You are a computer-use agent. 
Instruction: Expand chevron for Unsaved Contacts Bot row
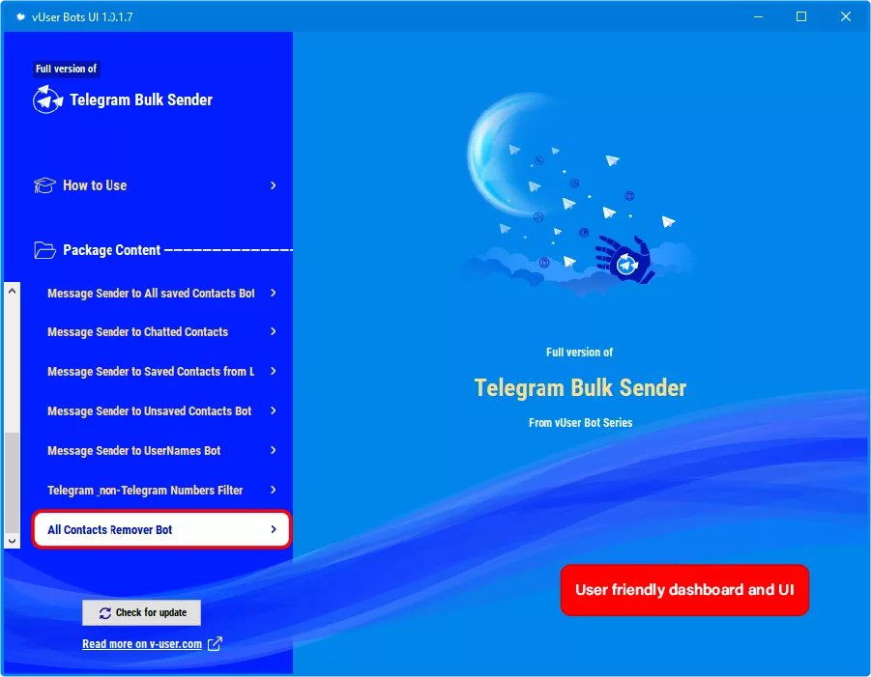[x=273, y=410]
